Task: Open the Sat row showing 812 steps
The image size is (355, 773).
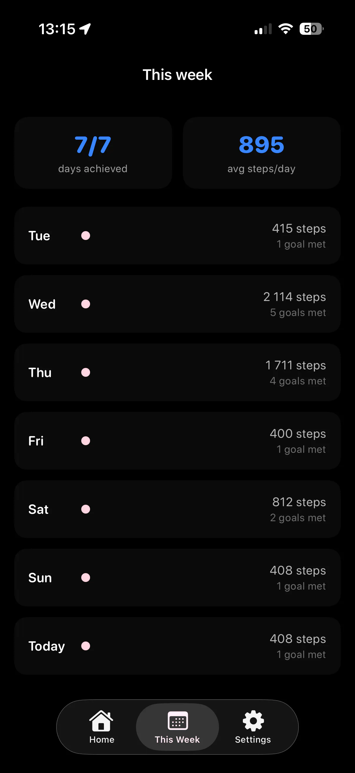Action: (x=177, y=509)
